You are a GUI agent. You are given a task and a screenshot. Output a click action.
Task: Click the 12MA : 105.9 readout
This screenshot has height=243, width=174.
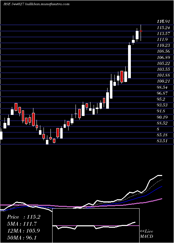tap(23, 231)
